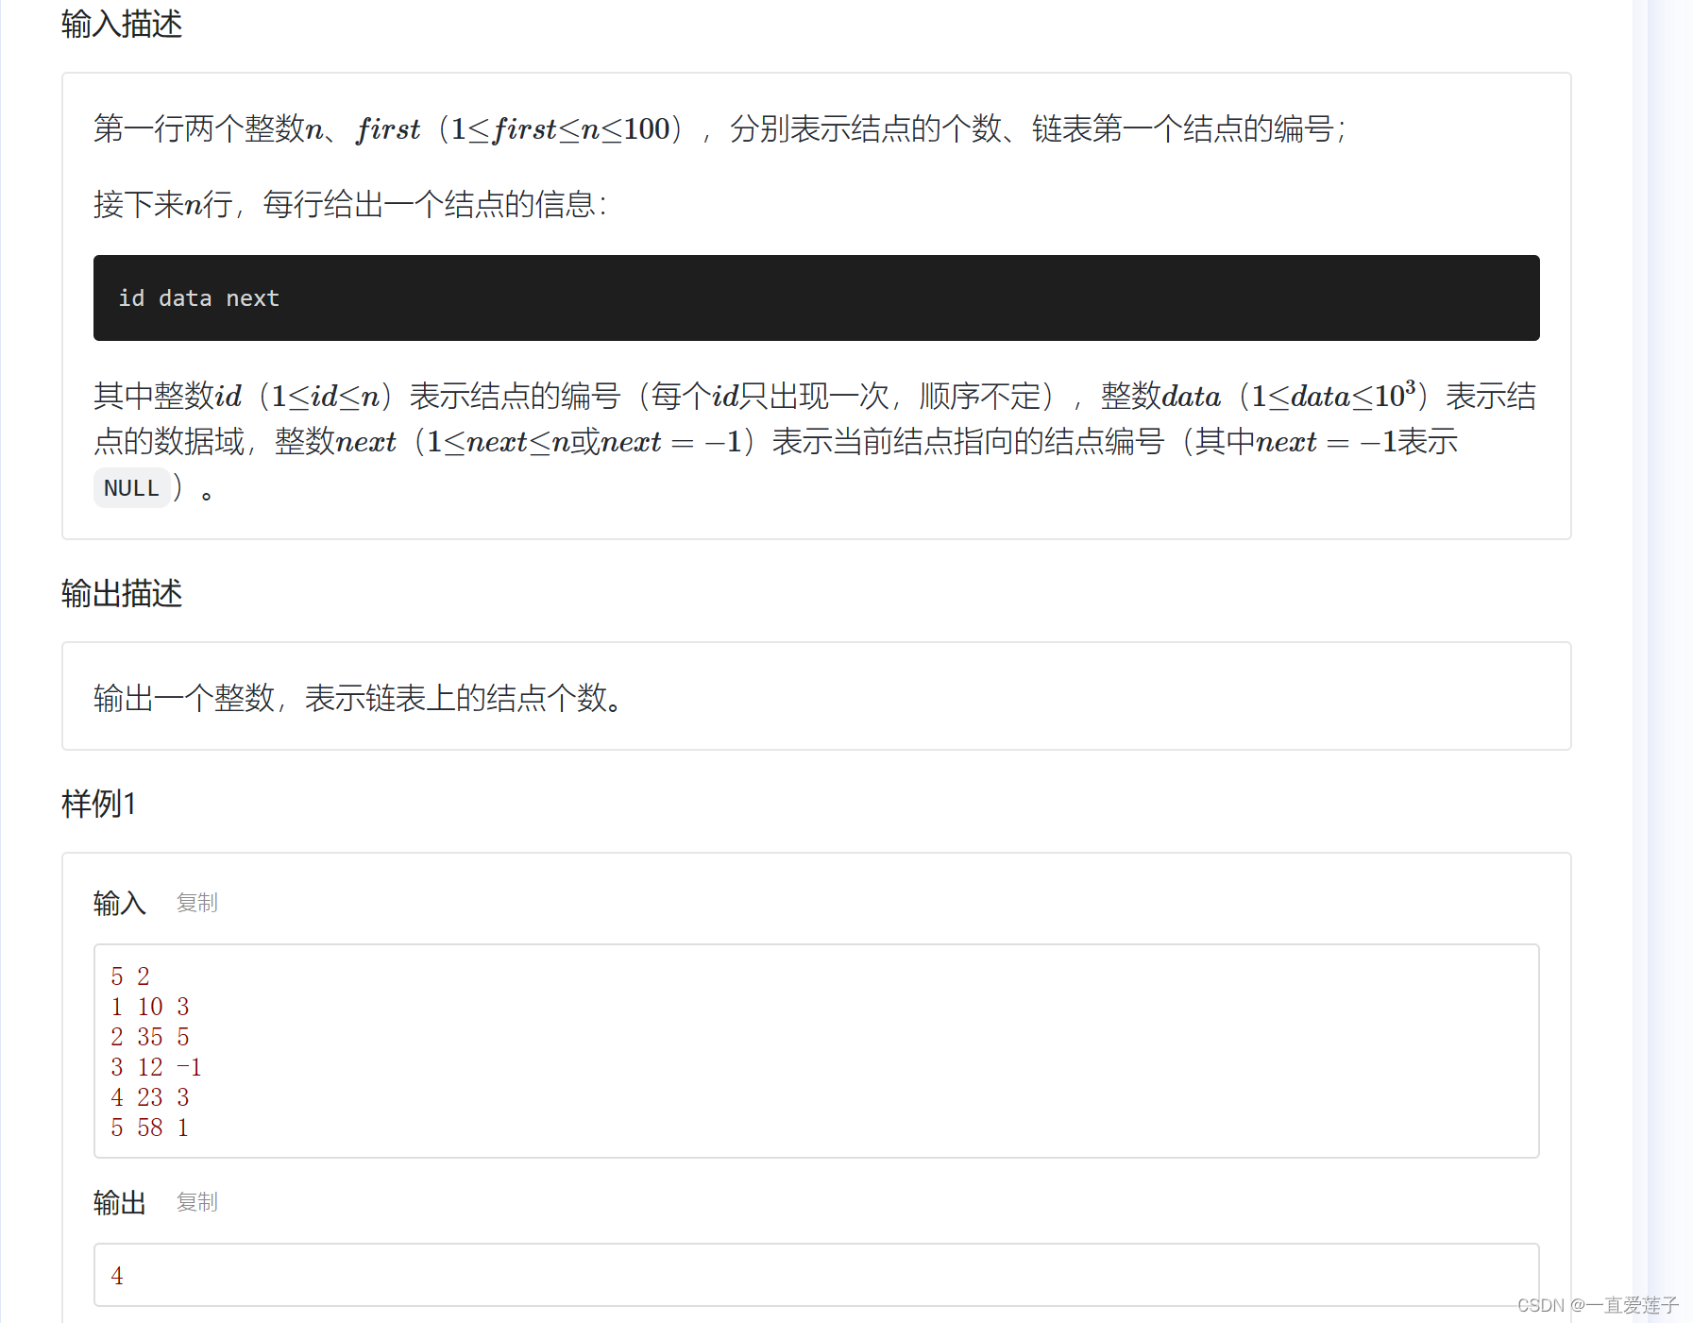The width and height of the screenshot is (1693, 1323).
Task: Click sample input line '5 2'
Action: pyautogui.click(x=130, y=976)
